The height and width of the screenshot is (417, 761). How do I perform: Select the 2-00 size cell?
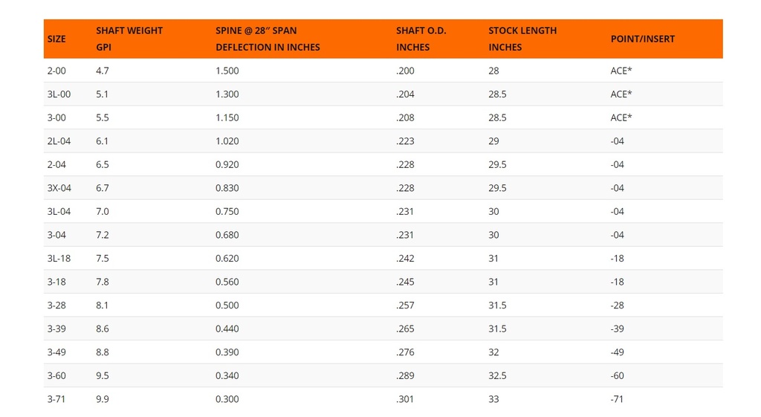point(56,71)
